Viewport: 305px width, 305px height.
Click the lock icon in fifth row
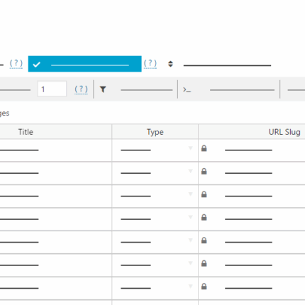point(204,240)
